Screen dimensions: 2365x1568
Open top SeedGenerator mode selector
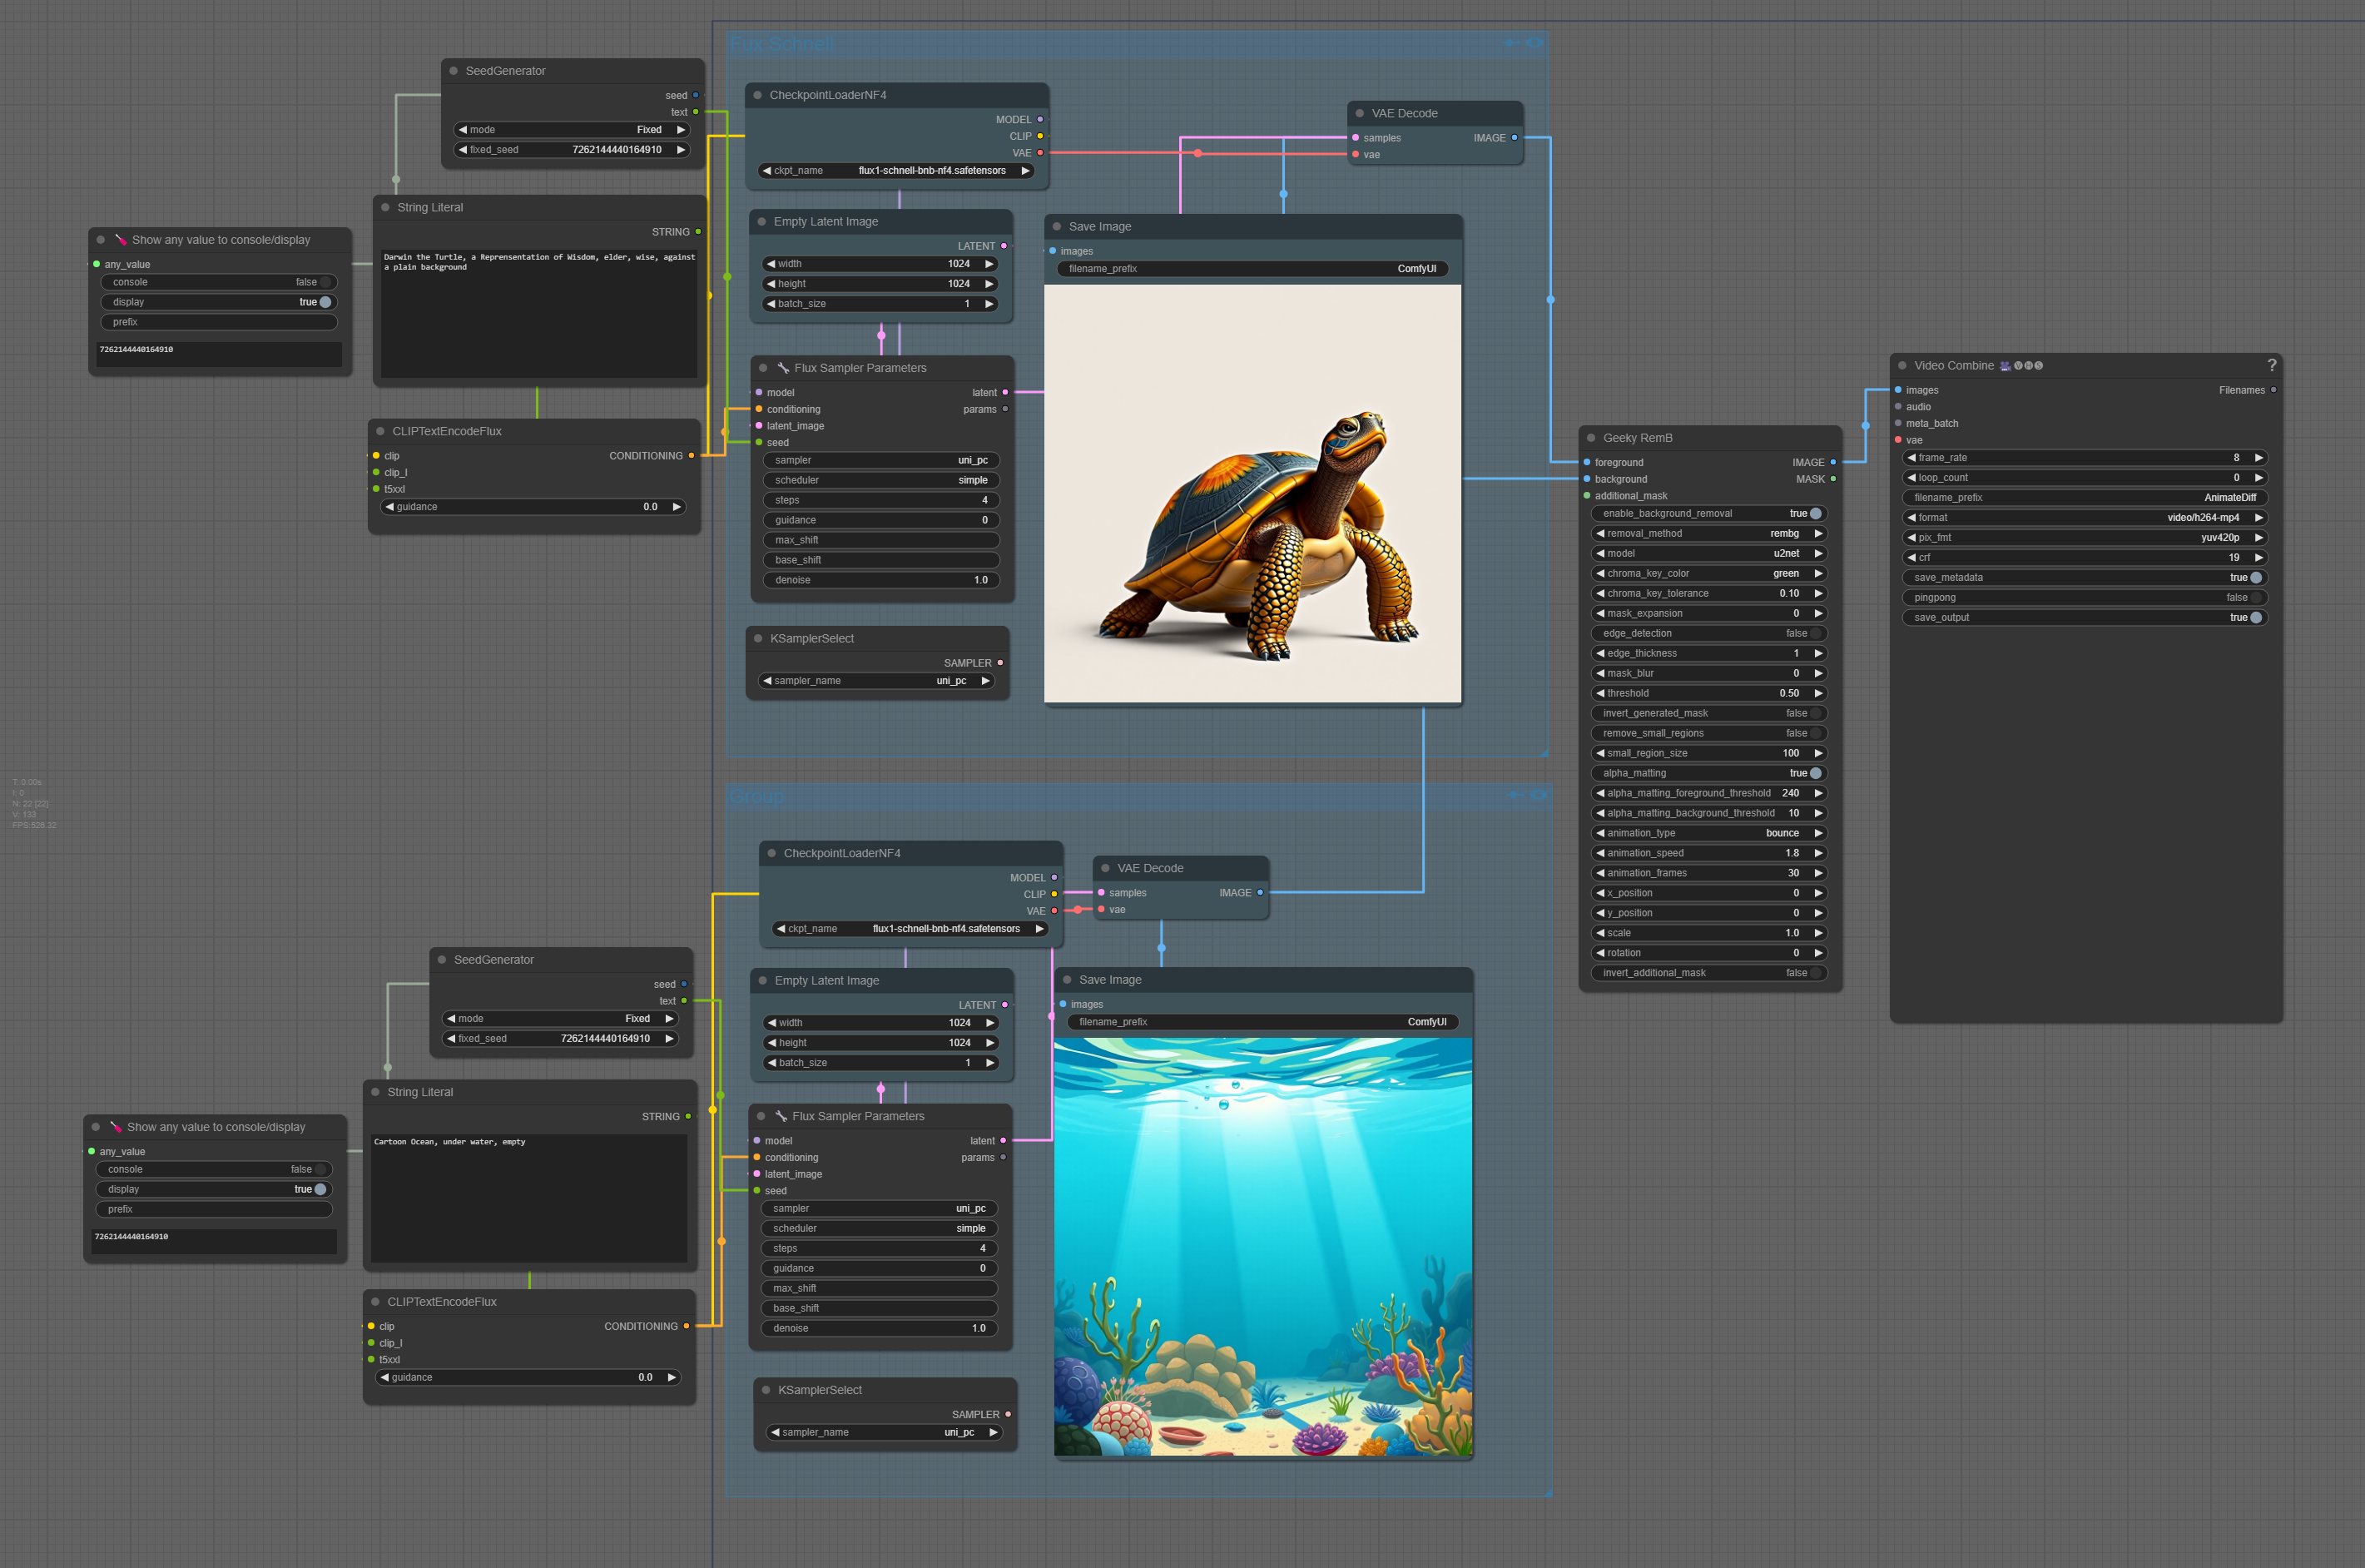click(x=572, y=130)
